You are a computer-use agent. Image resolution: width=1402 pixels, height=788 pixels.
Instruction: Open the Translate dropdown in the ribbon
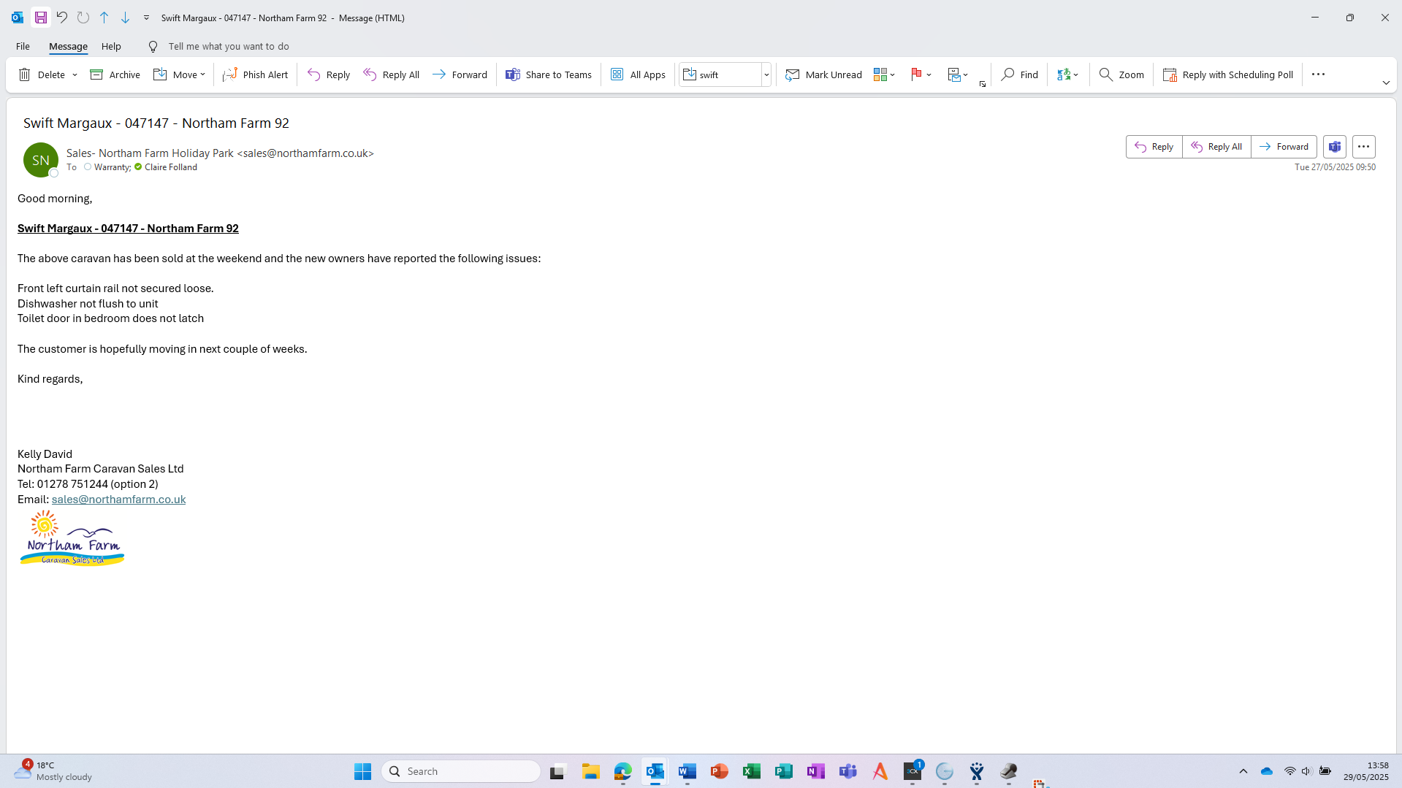coord(1067,74)
